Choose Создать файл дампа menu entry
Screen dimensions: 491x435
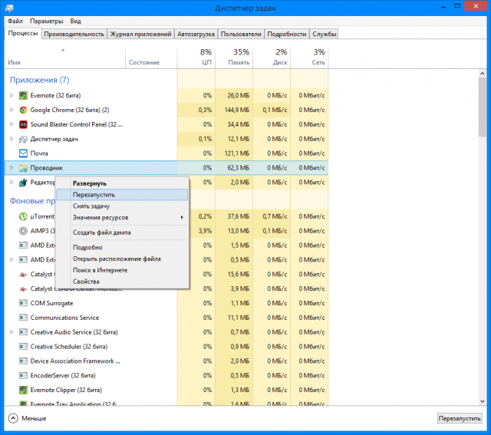123,232
